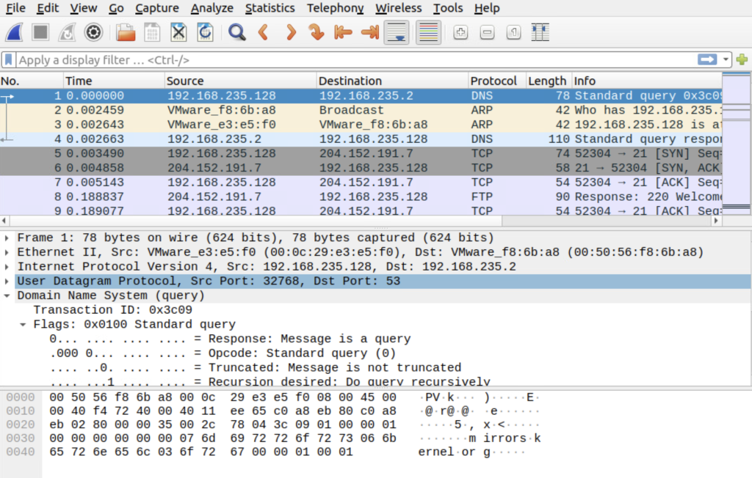
Task: Expand the Frame 1 details
Action: [7, 238]
